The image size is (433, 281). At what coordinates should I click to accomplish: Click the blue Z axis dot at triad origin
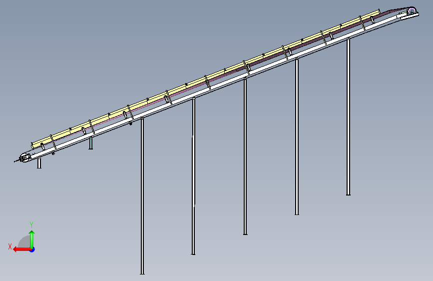[32, 249]
